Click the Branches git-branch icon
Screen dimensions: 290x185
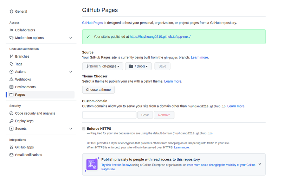coord(12,56)
